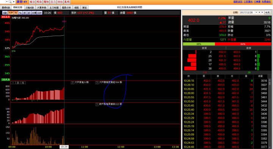This screenshot has width=273, height=149.
Task: Click help icon beside 大戶累積買賣超769張
Action: 97,83
